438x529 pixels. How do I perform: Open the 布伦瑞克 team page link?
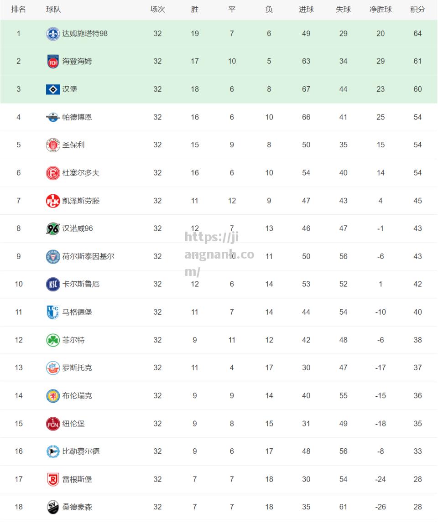(77, 396)
